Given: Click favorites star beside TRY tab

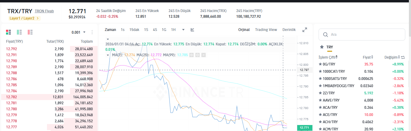Looking at the screenshot, I should tap(322, 47).
